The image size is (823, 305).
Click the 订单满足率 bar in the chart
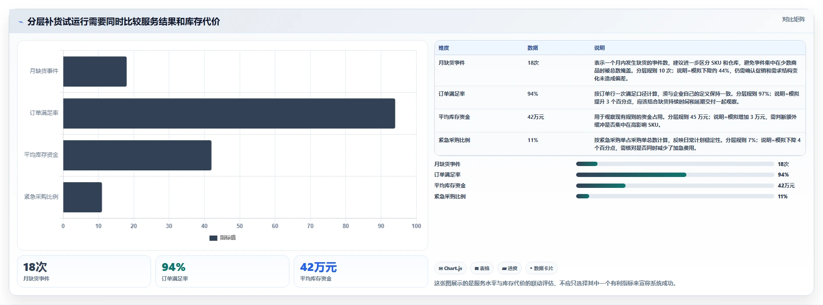tap(229, 113)
